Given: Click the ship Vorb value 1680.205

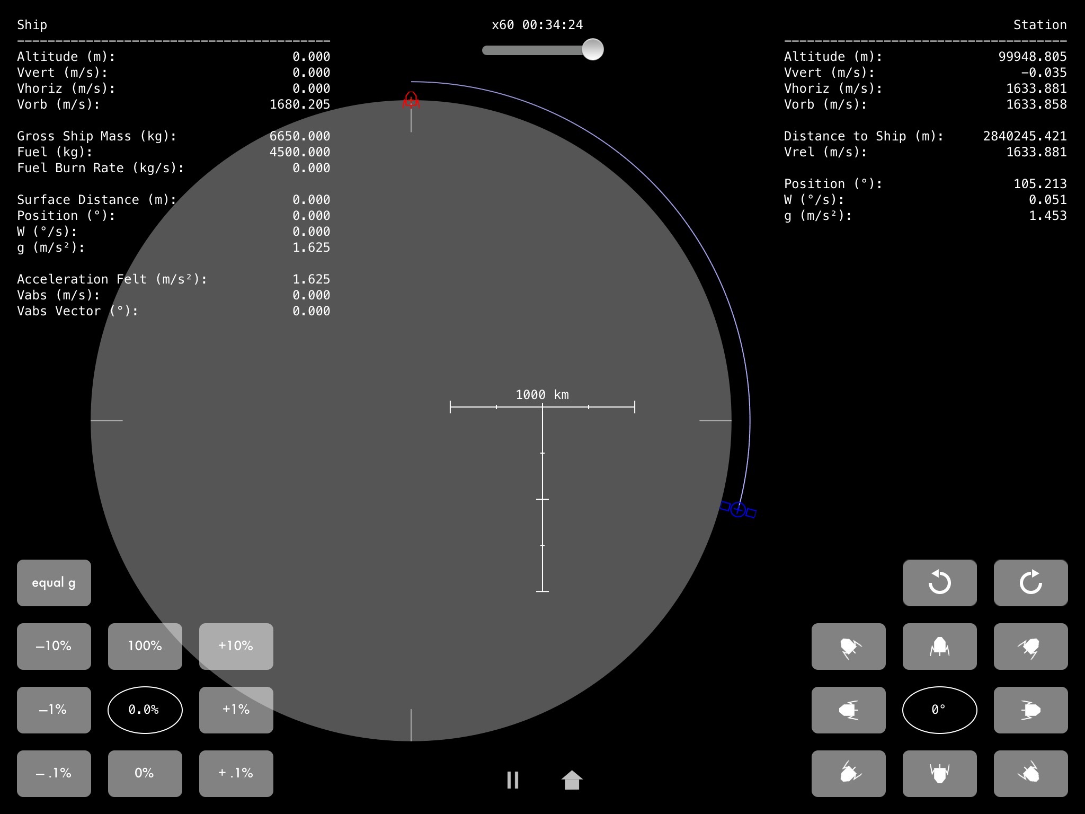Looking at the screenshot, I should [x=300, y=104].
